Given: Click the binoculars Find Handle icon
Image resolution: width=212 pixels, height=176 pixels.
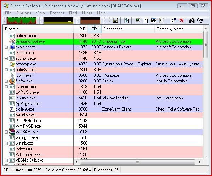Looking at the screenshot, I should [x=191, y=20].
